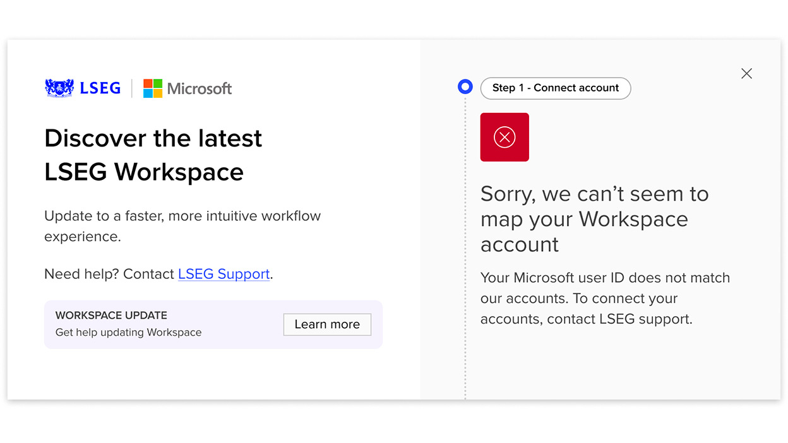This screenshot has width=788, height=443.
Task: Click the faster workflow description paragraph
Action: [x=182, y=226]
